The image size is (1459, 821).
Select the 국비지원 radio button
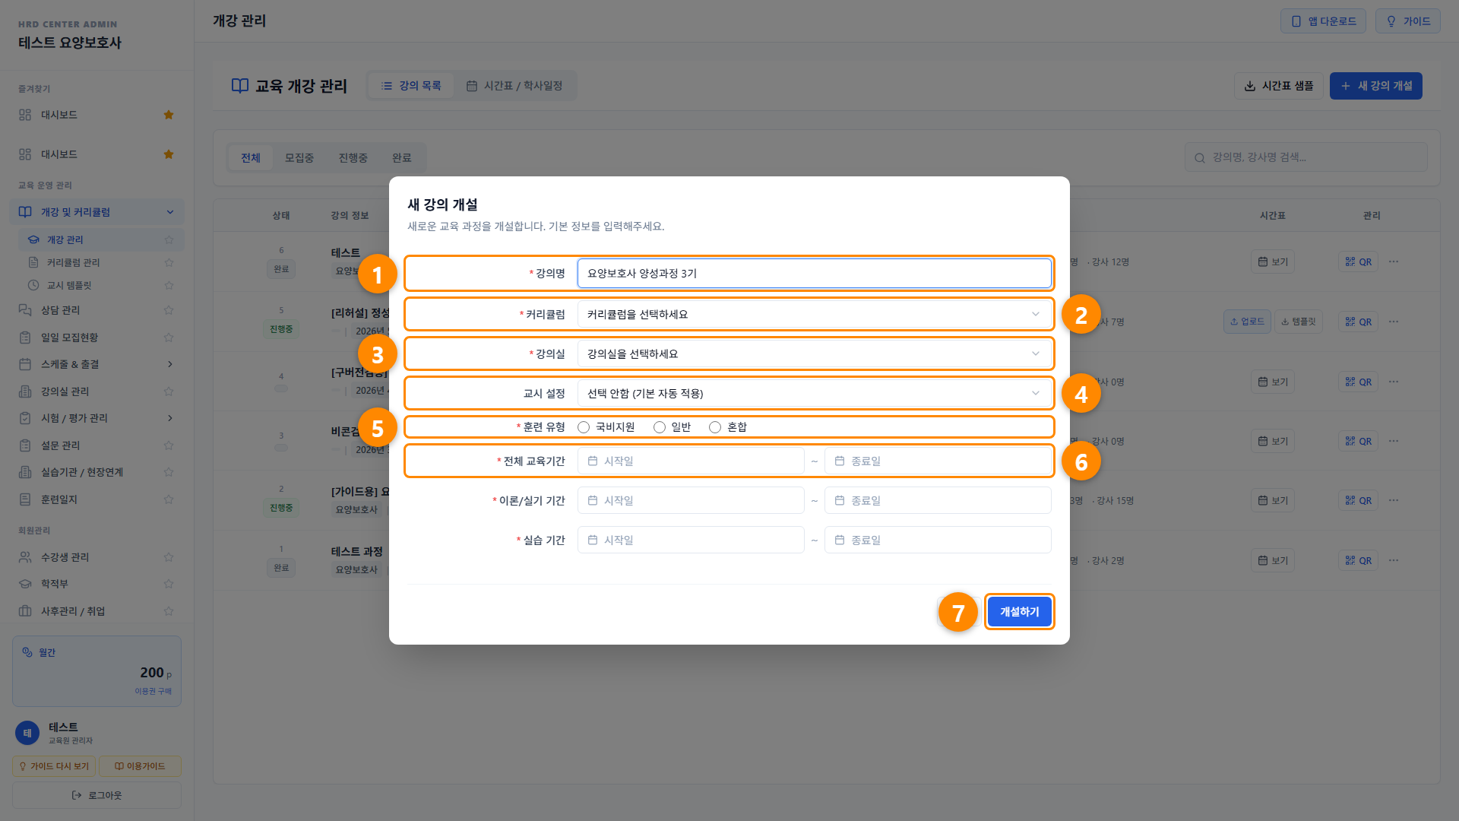[x=584, y=427]
